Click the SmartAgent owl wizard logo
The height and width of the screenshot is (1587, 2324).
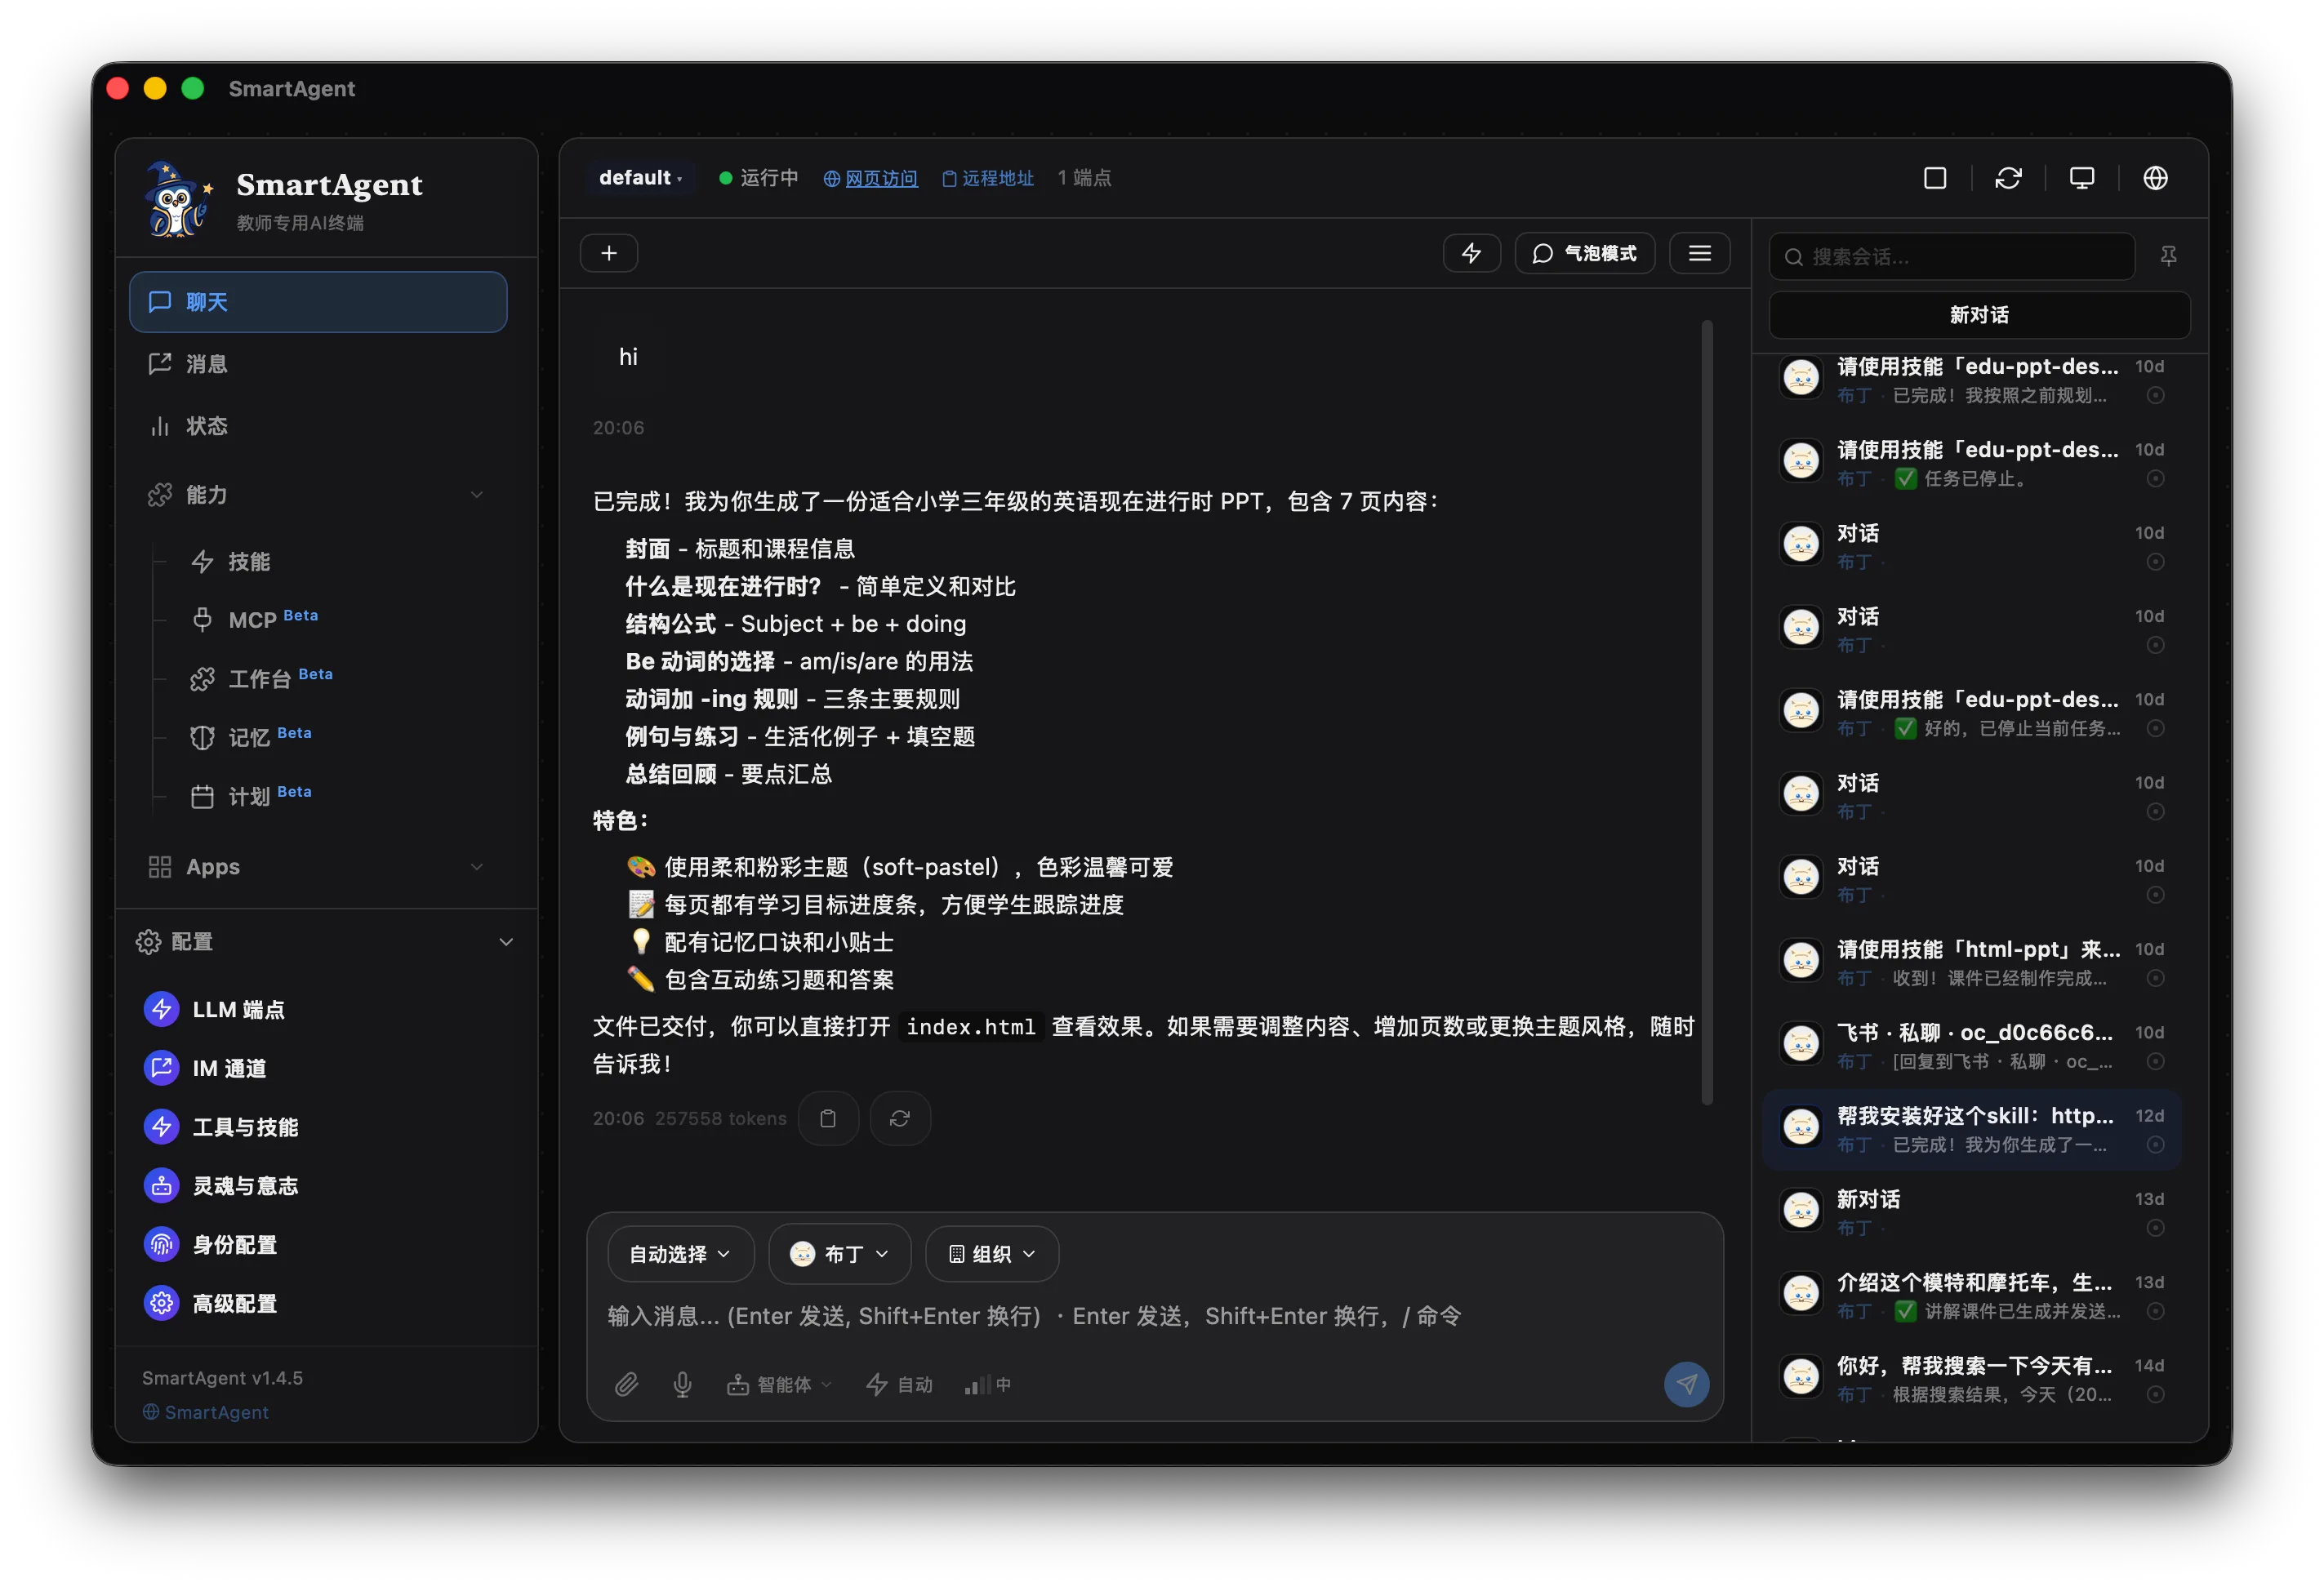pyautogui.click(x=178, y=200)
